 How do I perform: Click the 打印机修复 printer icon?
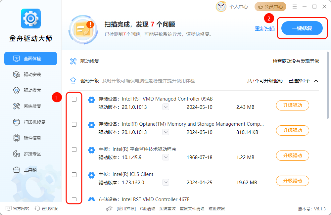(x=17, y=122)
